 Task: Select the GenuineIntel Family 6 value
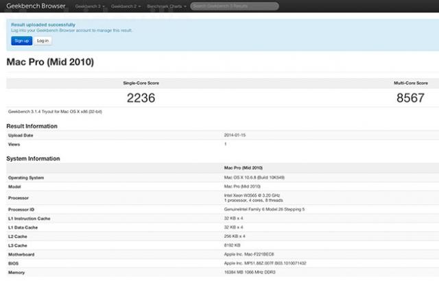264,209
